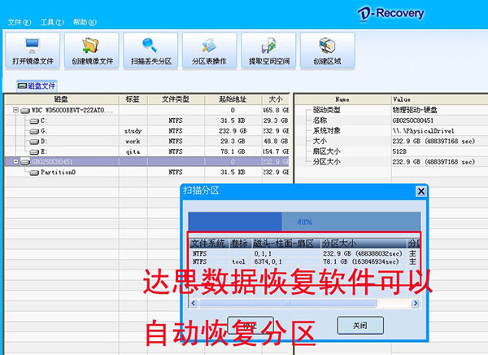The height and width of the screenshot is (355, 488).
Task: Click the 512B sector size value
Action: click(x=399, y=151)
